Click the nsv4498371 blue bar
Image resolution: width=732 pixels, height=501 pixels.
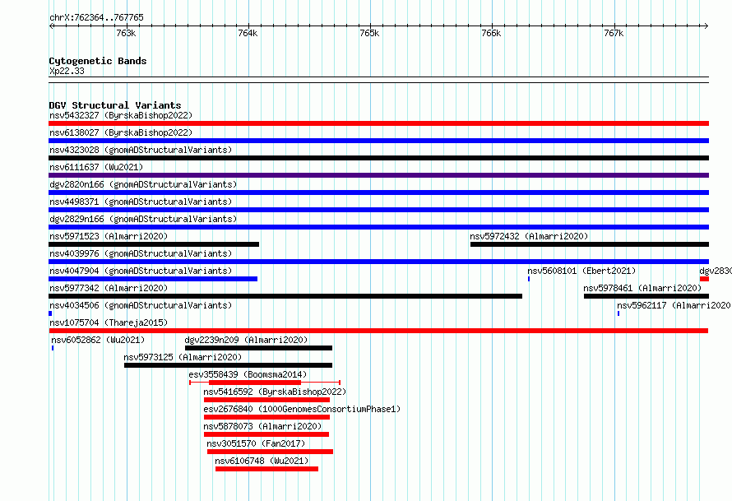378,210
